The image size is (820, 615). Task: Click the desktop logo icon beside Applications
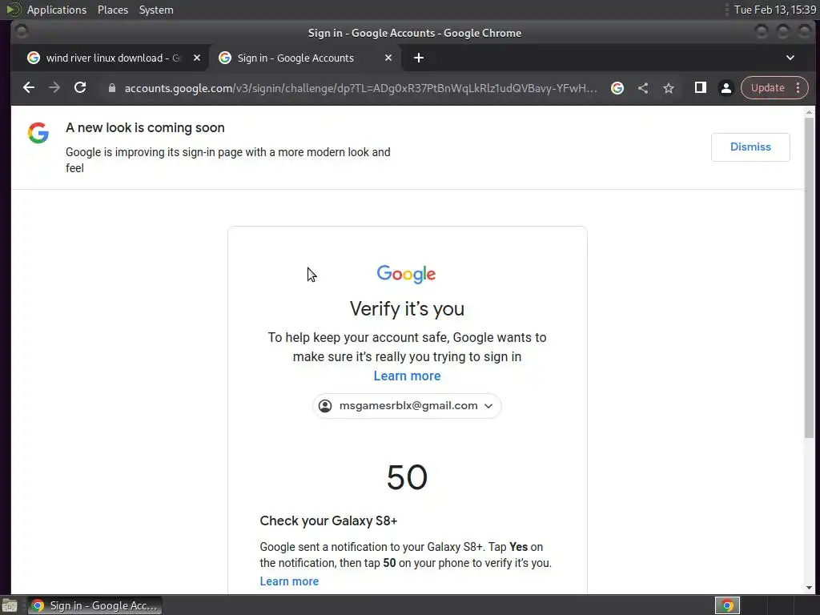click(x=13, y=10)
